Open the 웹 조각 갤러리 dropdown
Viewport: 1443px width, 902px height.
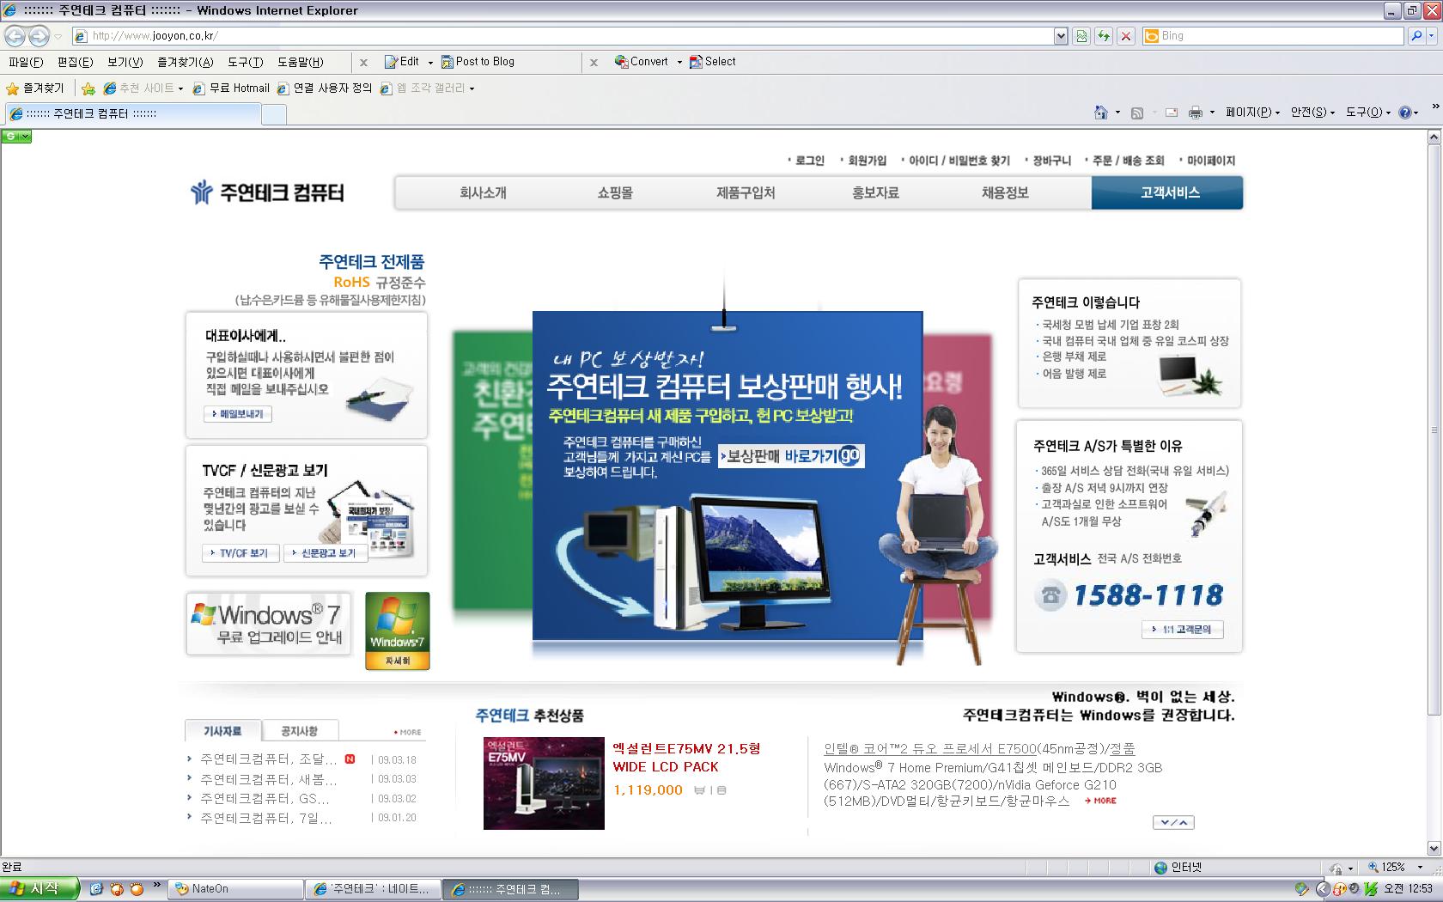click(427, 88)
